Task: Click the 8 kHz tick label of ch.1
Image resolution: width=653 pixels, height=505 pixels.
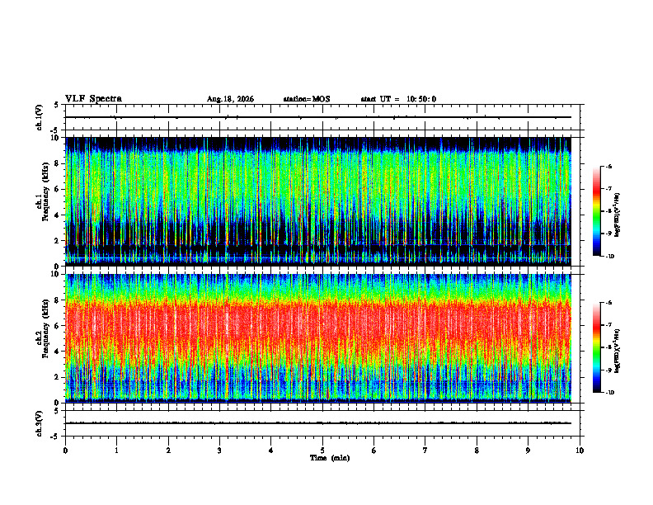Action: pos(58,163)
